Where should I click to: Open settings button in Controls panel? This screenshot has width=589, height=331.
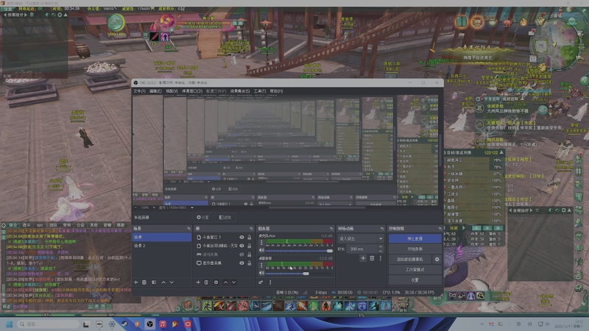415,280
